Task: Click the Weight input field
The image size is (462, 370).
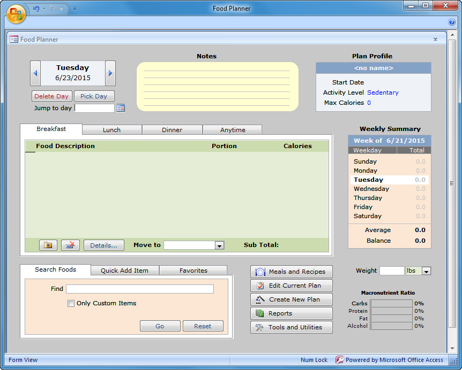Action: coord(392,271)
